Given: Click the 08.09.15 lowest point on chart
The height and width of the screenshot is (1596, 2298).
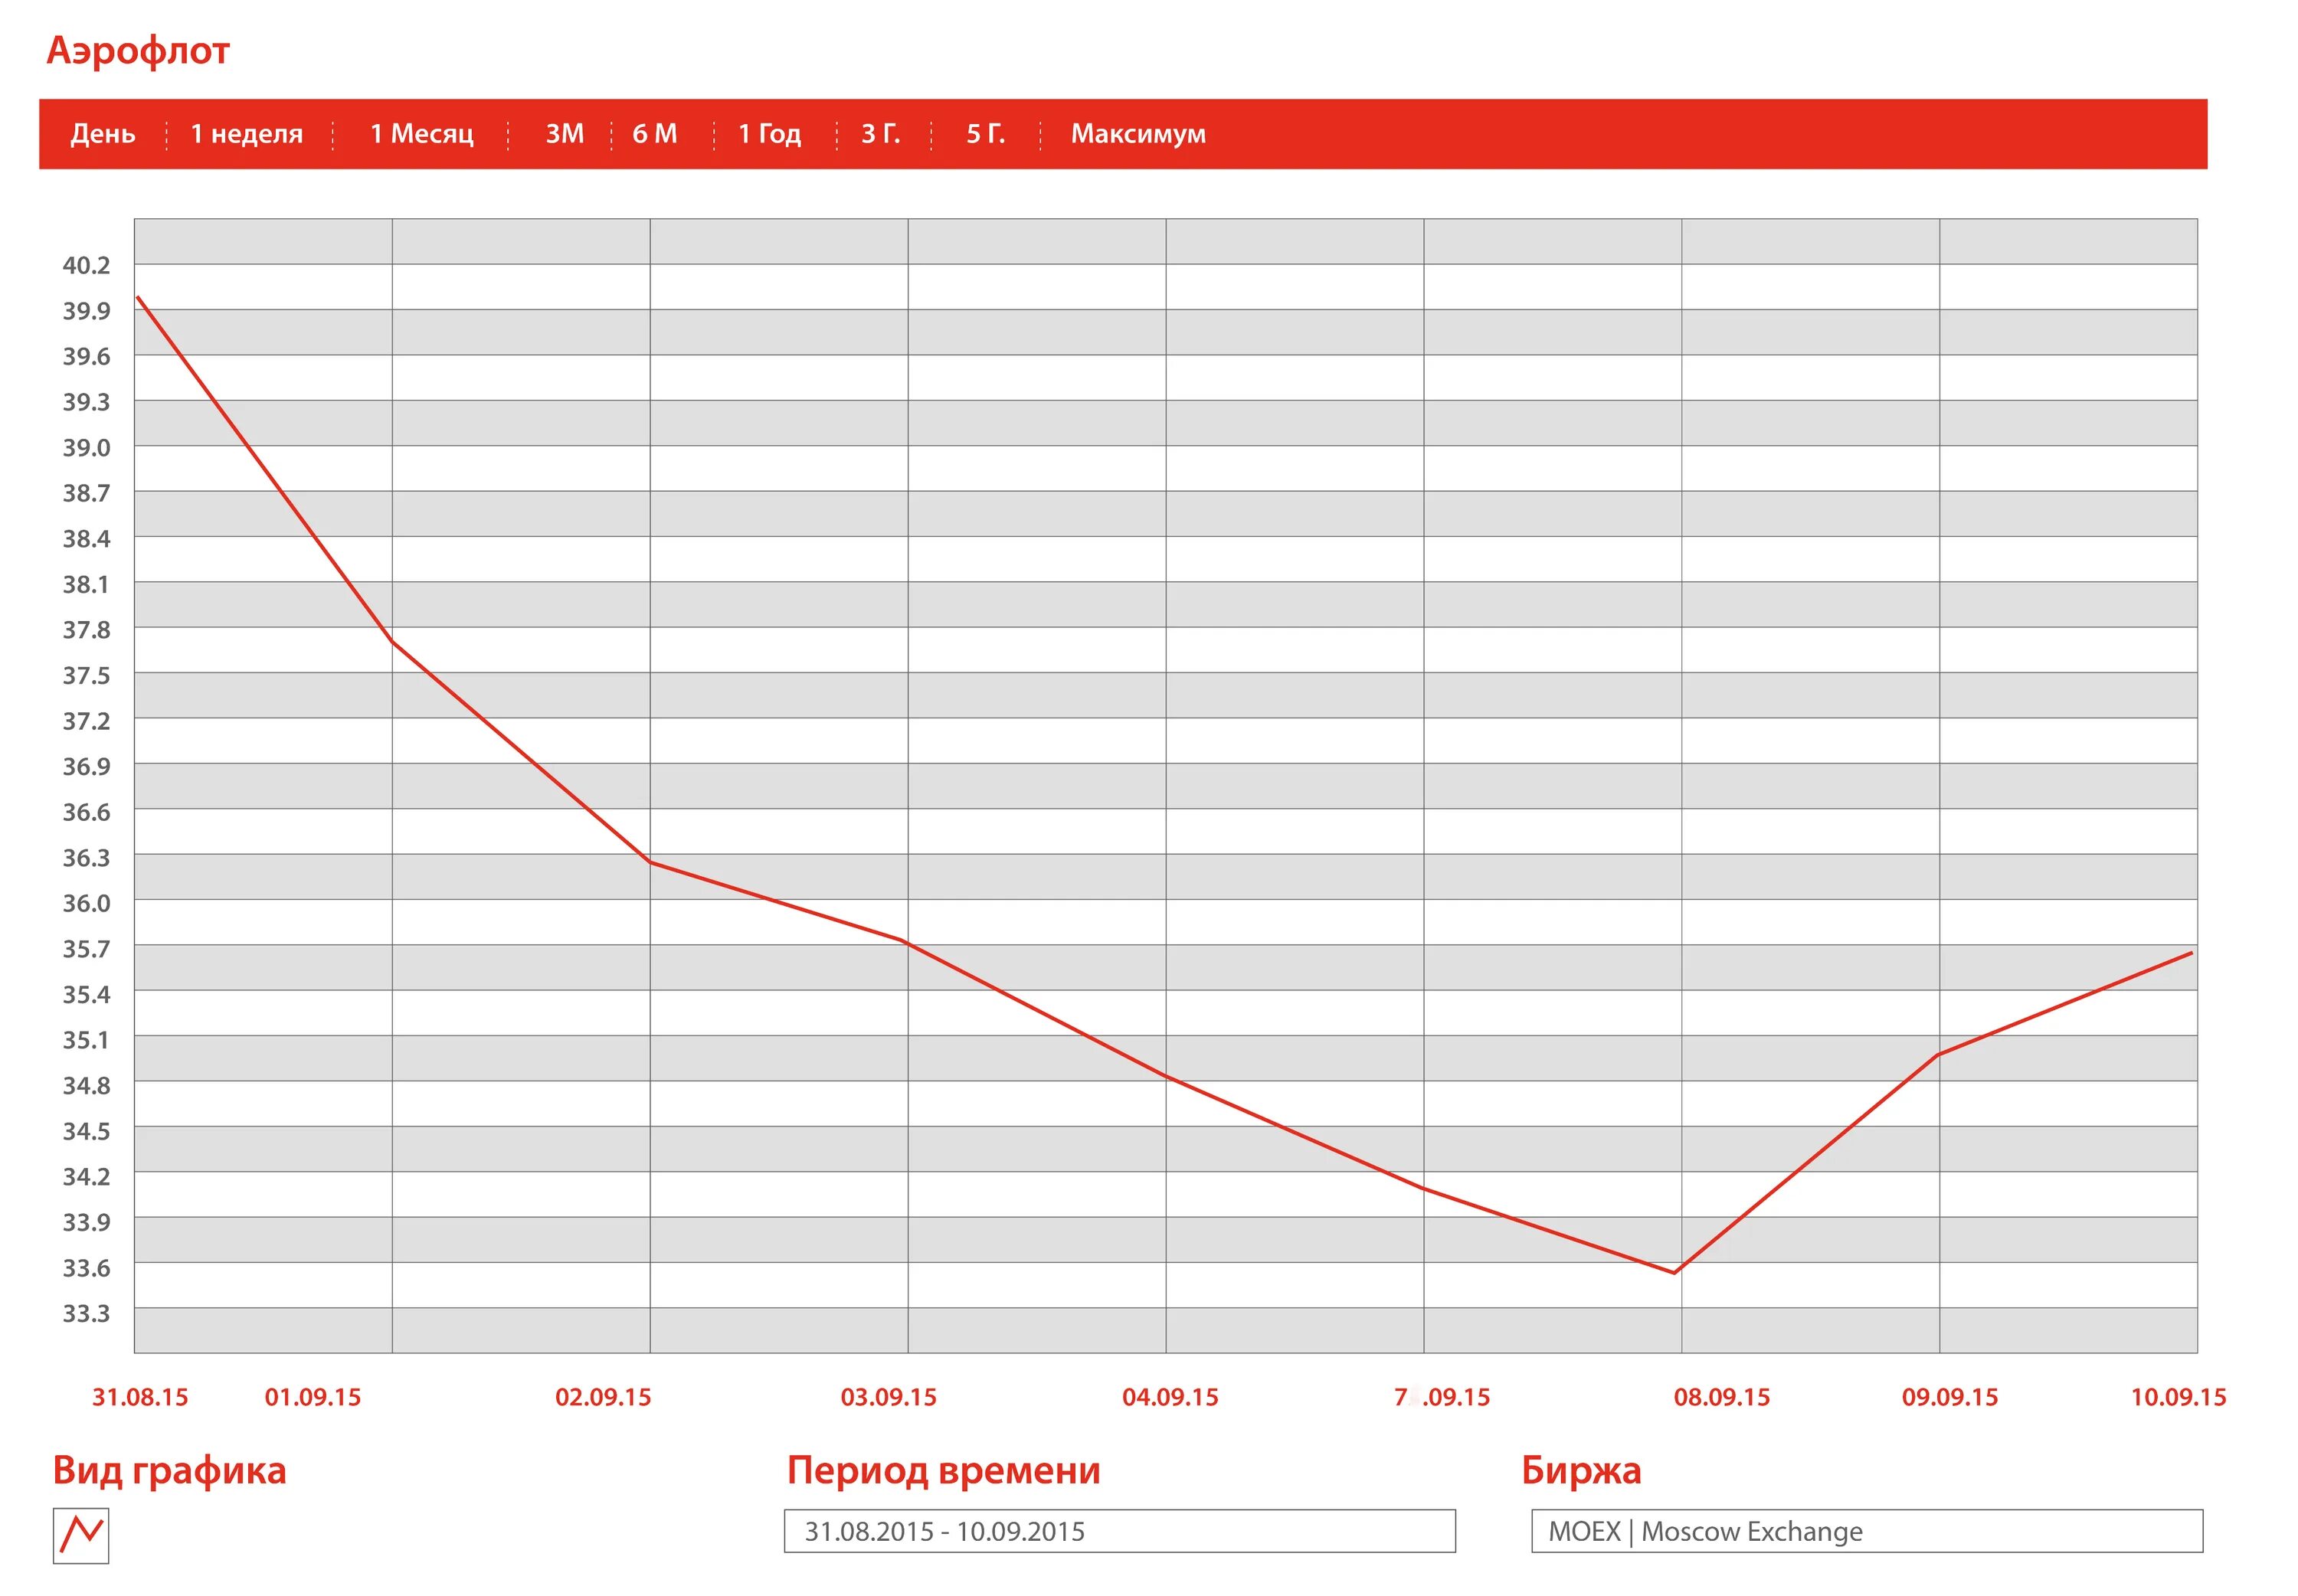Looking at the screenshot, I should click(x=1674, y=1273).
